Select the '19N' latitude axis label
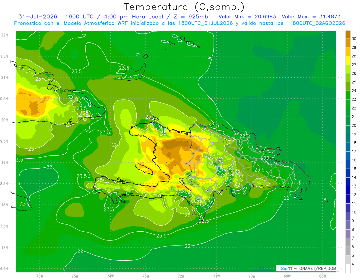Image resolution: width=362 pixels, height=280 pixels. coord(5,163)
